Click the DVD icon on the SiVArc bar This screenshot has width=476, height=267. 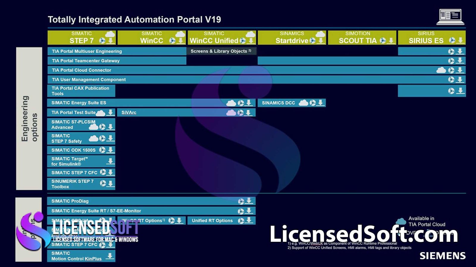[240, 113]
